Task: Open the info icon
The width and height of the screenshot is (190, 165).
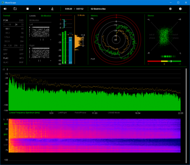Action: click(x=180, y=9)
